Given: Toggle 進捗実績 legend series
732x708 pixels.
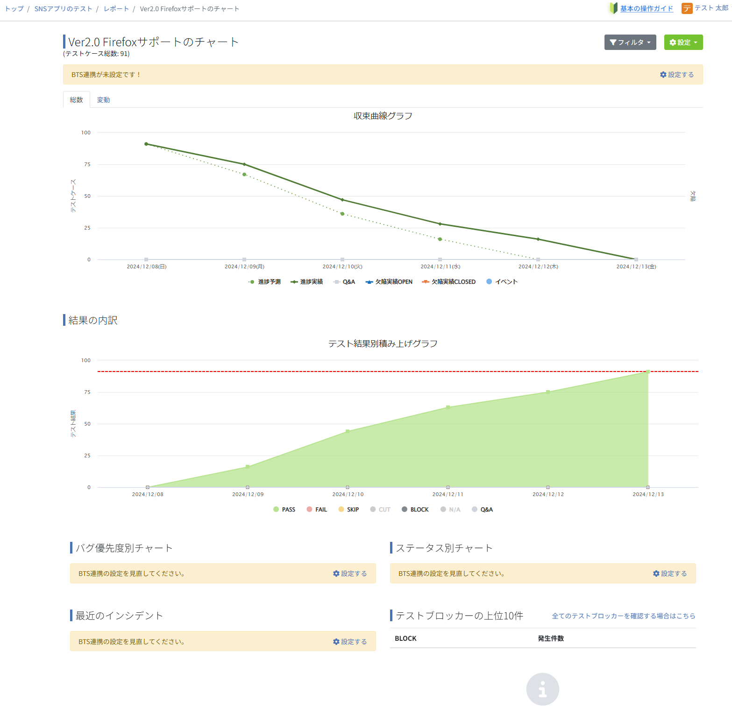Looking at the screenshot, I should (306, 282).
